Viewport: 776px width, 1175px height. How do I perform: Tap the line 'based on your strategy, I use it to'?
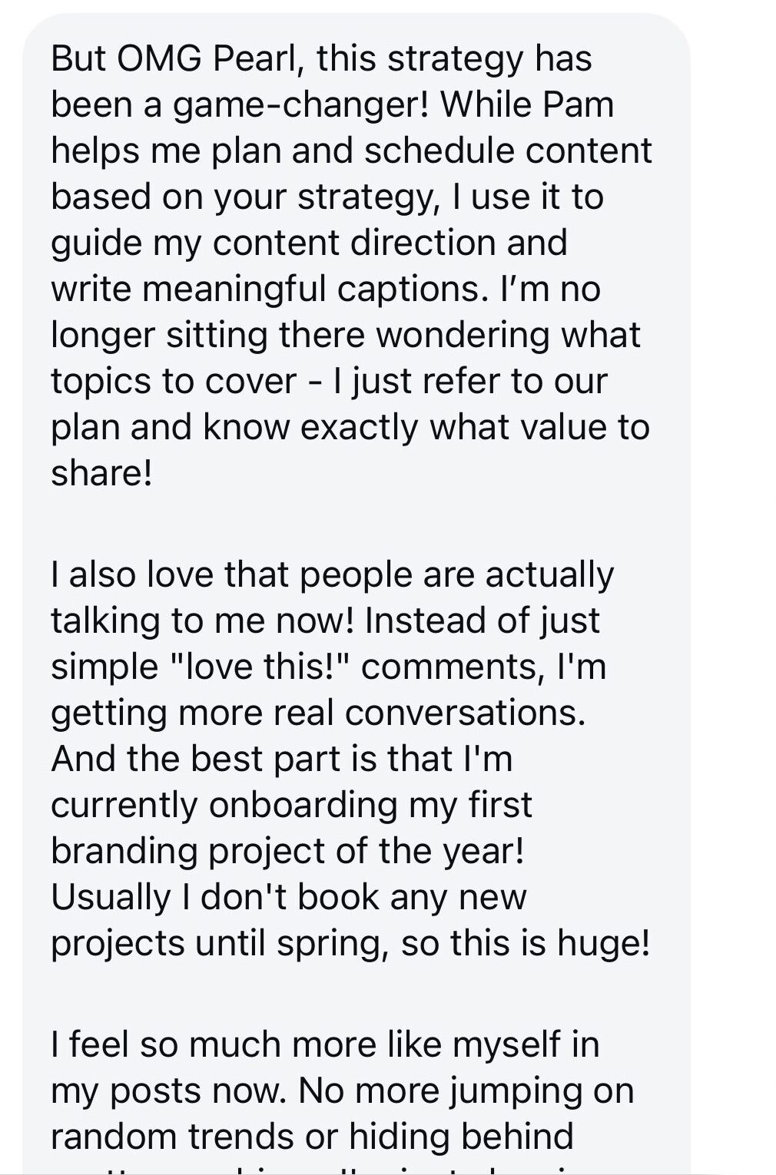(327, 197)
